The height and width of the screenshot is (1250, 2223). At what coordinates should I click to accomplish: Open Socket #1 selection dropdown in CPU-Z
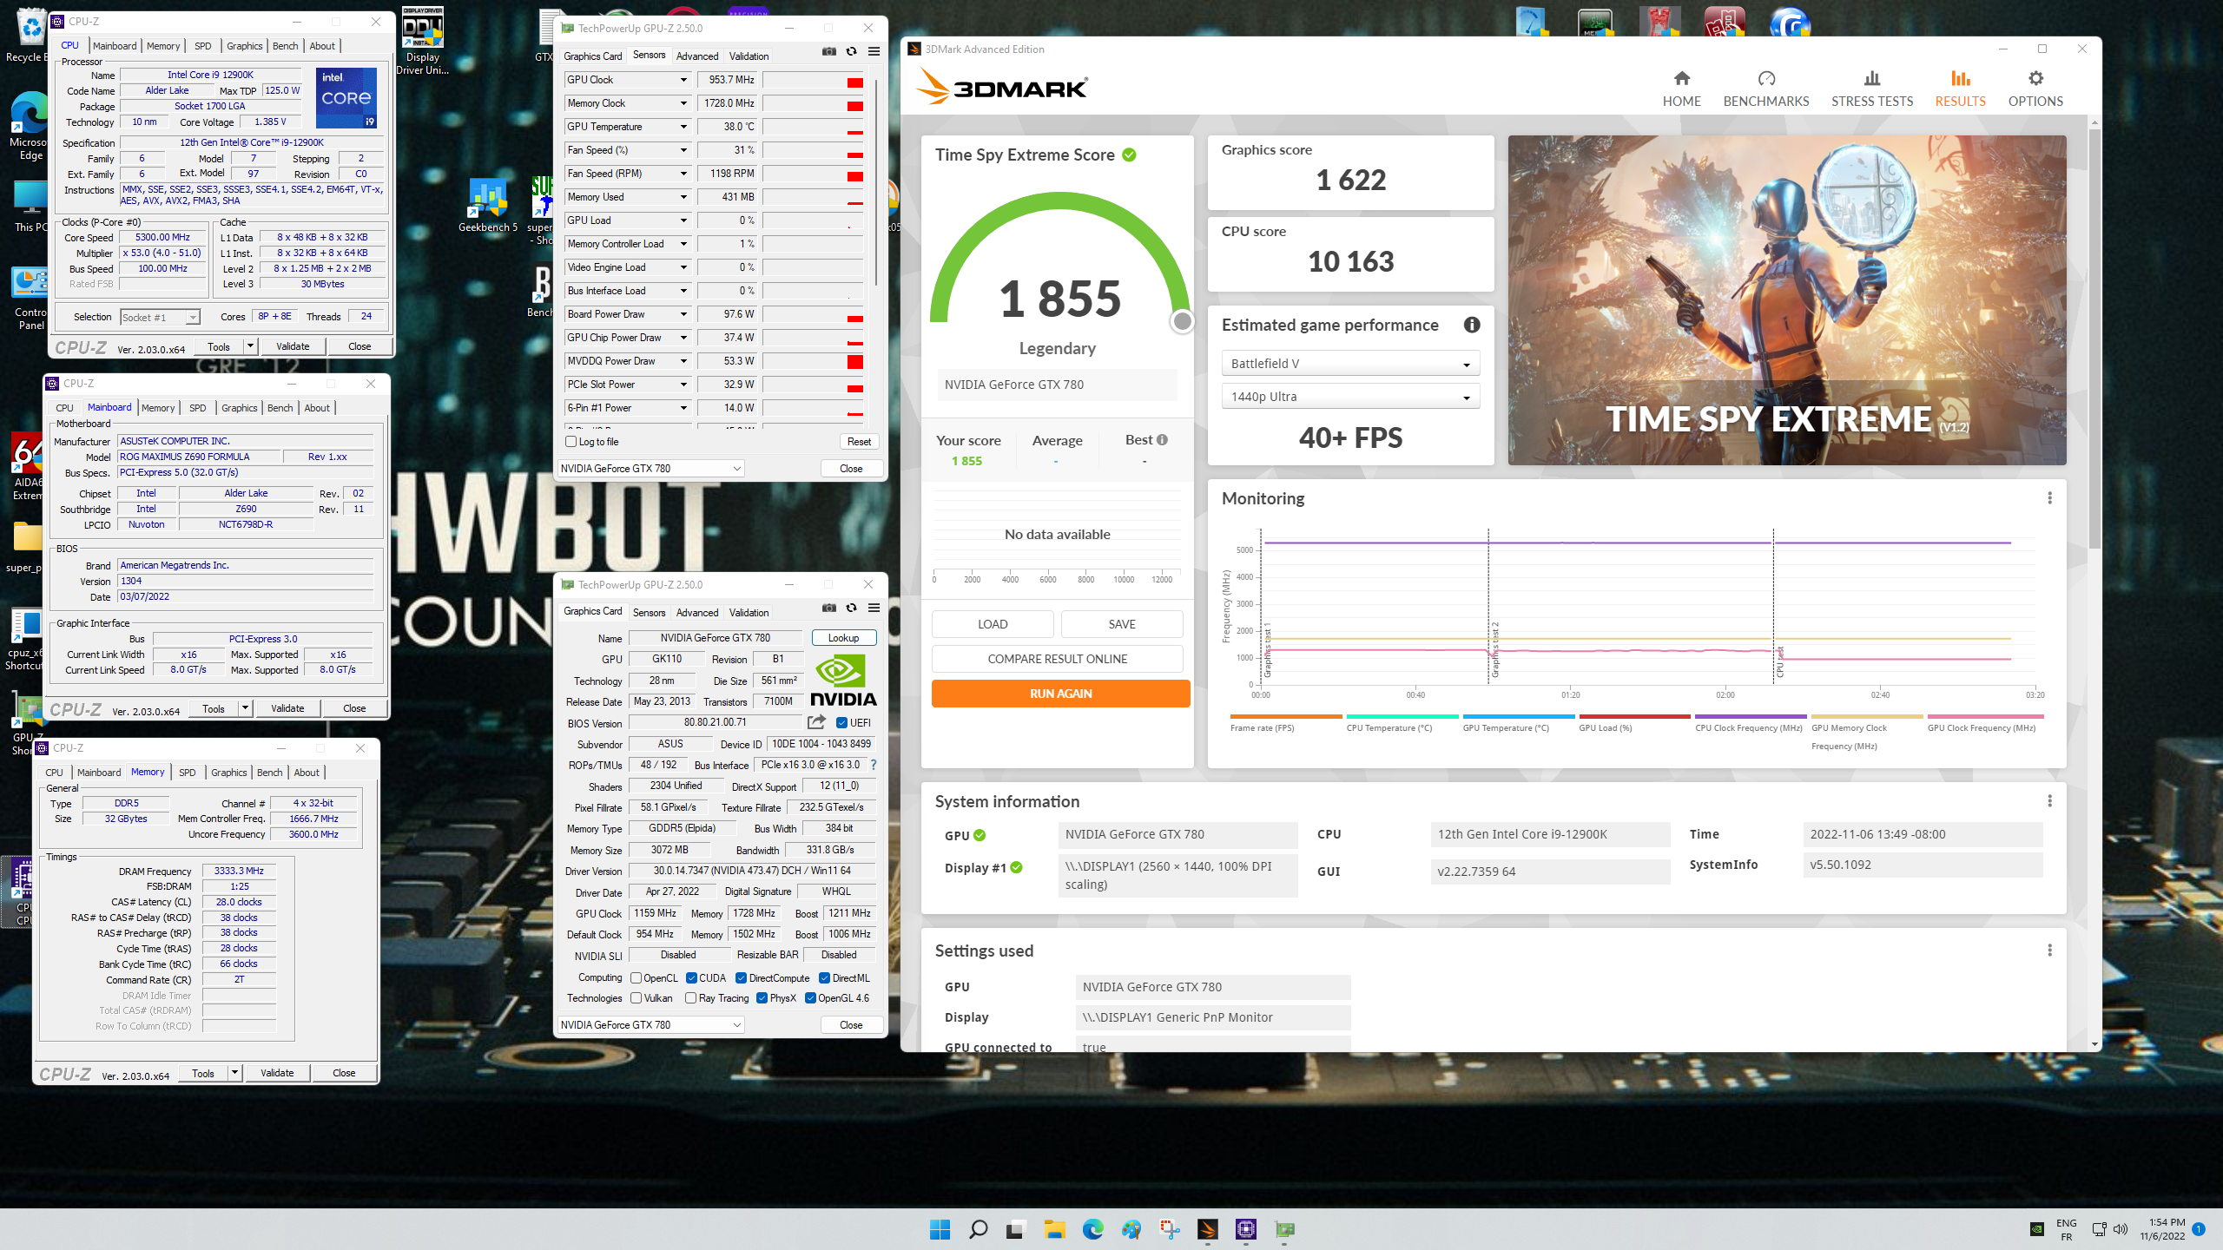[160, 318]
